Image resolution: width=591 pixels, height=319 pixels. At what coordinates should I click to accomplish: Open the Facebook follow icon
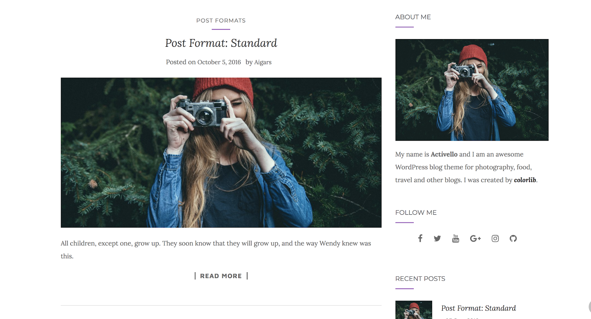click(x=420, y=238)
